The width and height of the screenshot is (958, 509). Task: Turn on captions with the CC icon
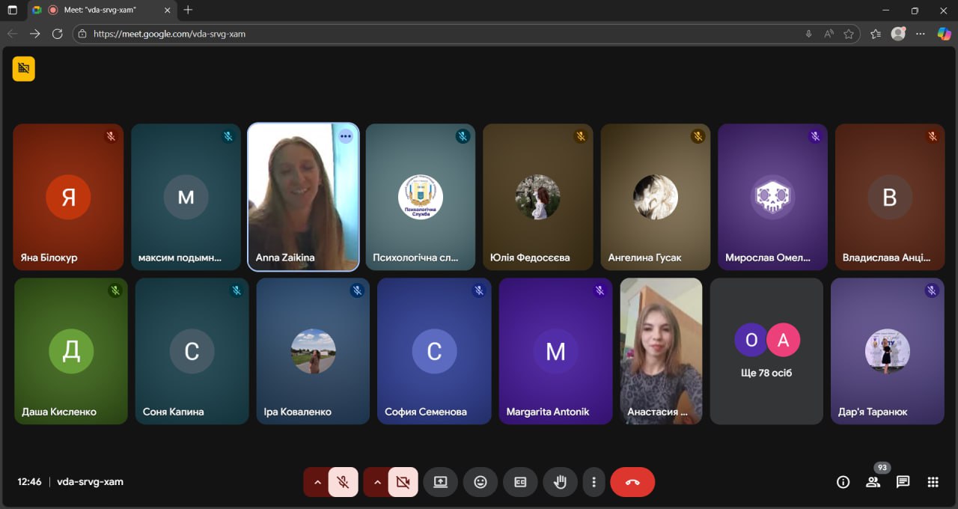(x=520, y=482)
